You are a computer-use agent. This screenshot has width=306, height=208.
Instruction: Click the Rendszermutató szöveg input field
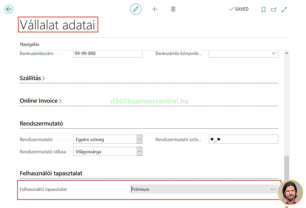pos(243,139)
